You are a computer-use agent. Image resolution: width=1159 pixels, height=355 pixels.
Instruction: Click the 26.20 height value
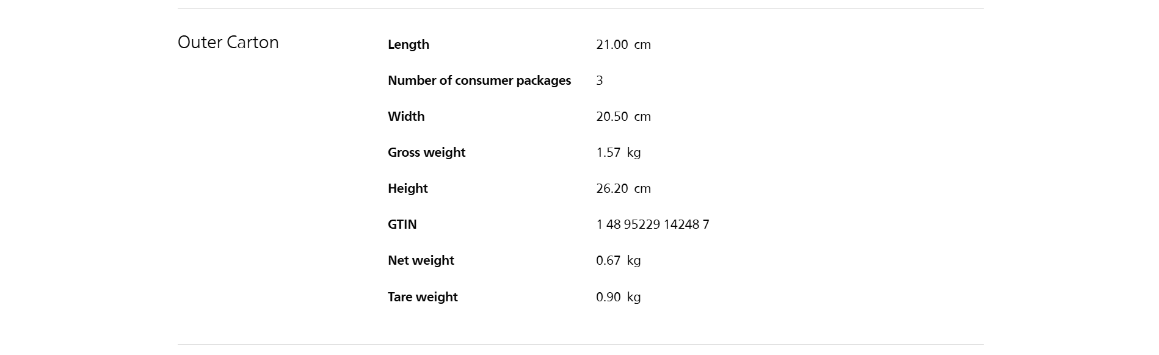611,188
